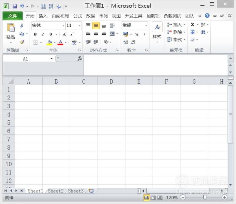Viewport: 236px width, 204px height.
Task: Toggle the highlighted Middle Align button
Action: point(96,26)
